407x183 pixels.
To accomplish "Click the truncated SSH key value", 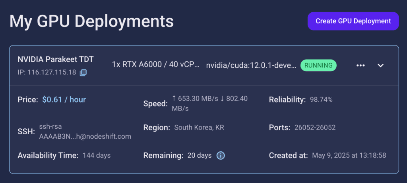I will coord(85,132).
